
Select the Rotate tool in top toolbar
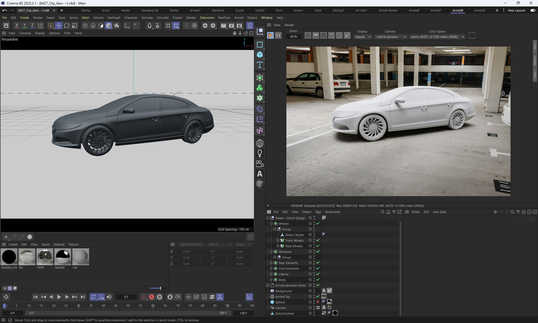(67, 26)
